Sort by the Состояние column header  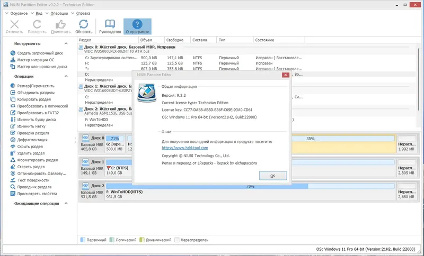279,40
